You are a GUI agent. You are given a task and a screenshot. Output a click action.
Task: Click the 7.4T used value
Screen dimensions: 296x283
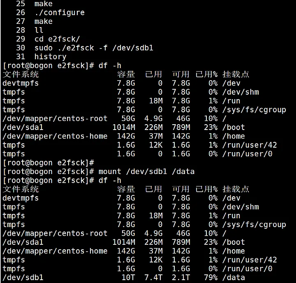click(153, 277)
